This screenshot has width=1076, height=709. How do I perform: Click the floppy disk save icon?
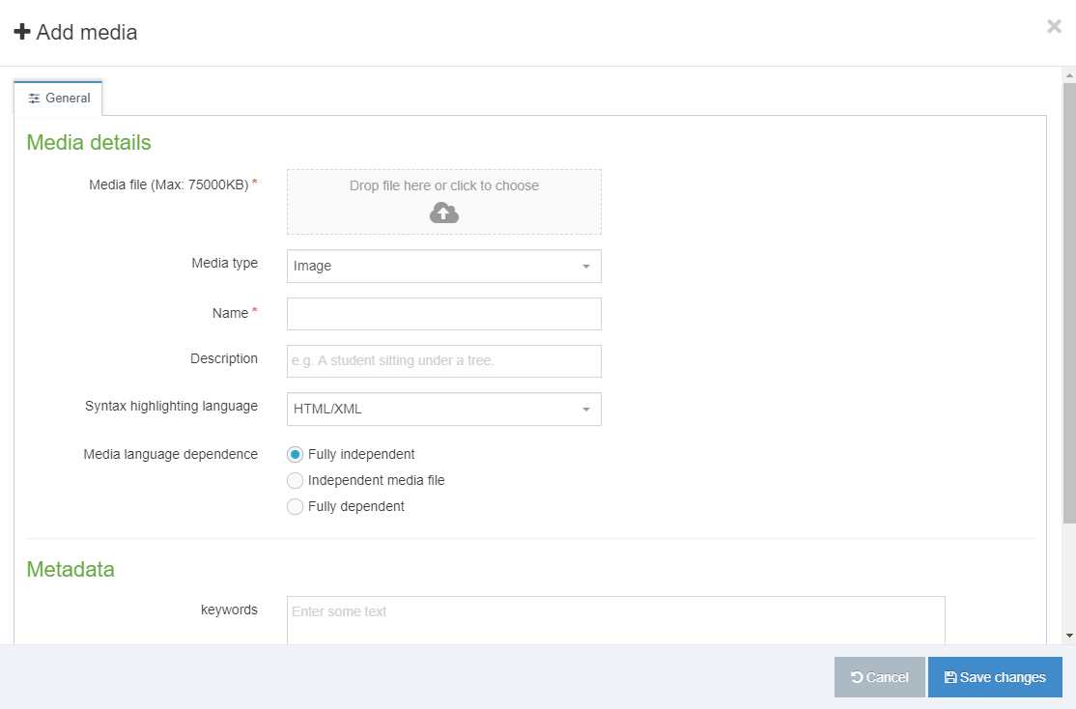coord(950,677)
